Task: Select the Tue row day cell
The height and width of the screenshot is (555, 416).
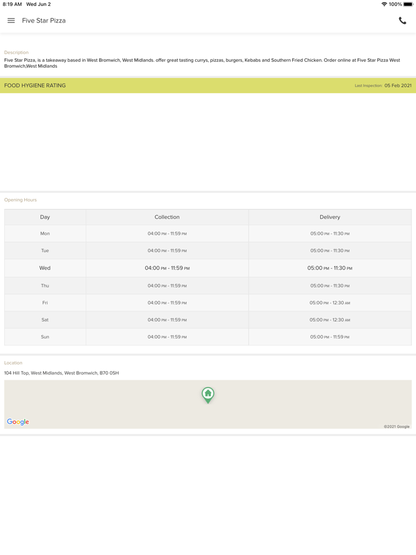Action: 45,251
